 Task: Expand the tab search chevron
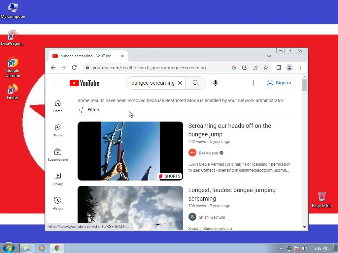pos(269,56)
